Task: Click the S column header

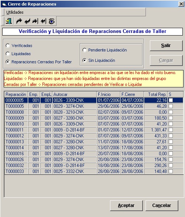Action: pyautogui.click(x=175, y=94)
